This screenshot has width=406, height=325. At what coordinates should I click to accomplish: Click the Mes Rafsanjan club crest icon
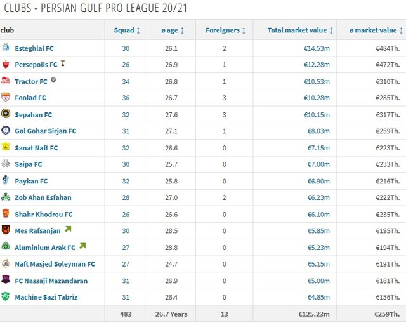(x=6, y=230)
